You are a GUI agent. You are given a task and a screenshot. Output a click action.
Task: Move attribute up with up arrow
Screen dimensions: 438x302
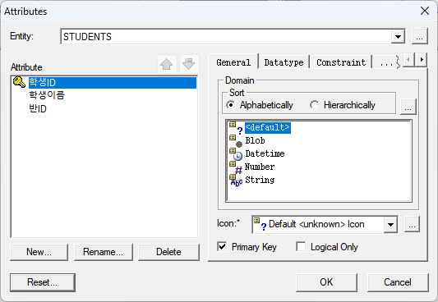coord(167,64)
